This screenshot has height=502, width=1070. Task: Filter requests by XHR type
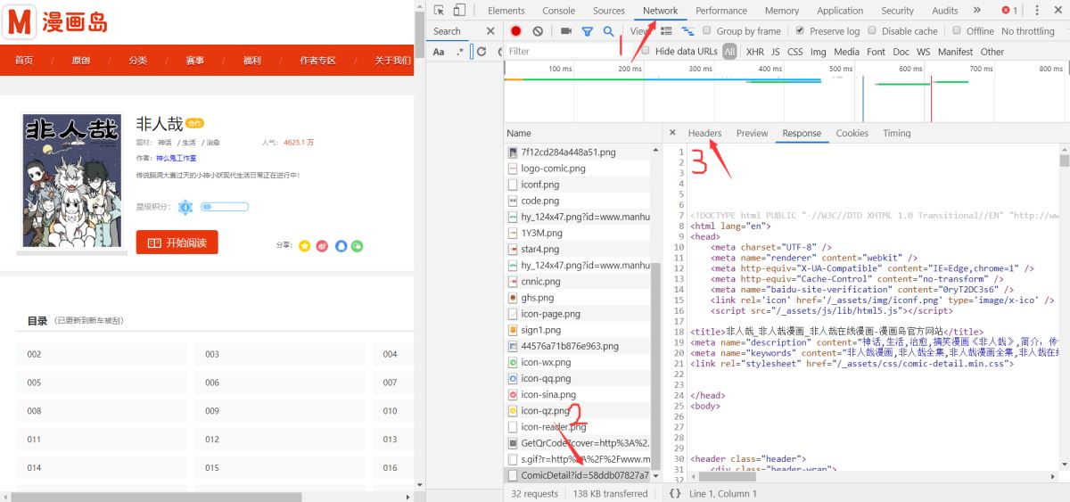754,52
